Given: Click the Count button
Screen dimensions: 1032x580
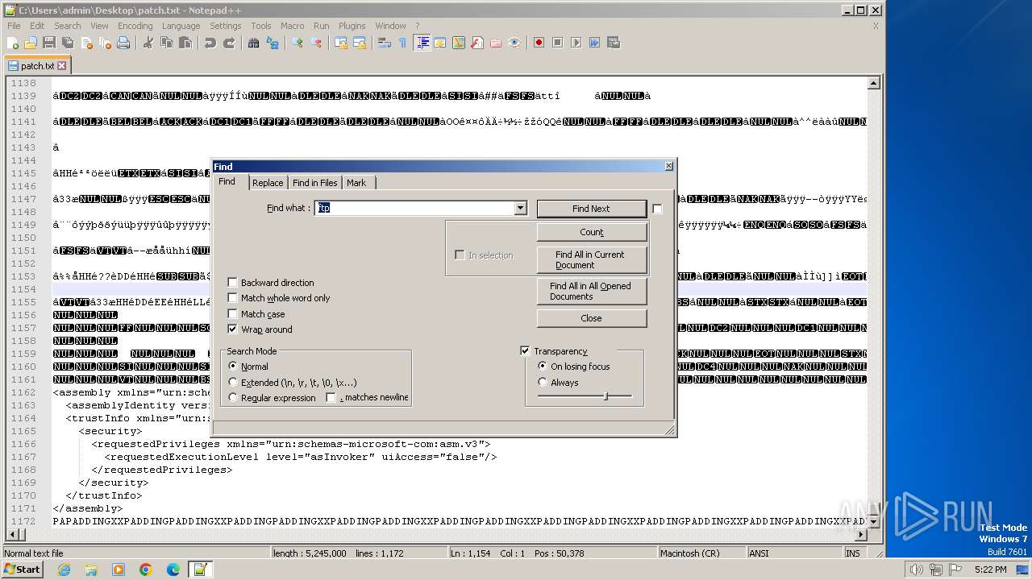Looking at the screenshot, I should click(591, 232).
